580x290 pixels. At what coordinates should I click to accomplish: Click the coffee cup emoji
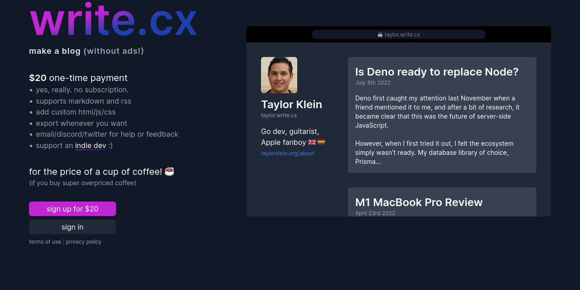[x=169, y=171]
